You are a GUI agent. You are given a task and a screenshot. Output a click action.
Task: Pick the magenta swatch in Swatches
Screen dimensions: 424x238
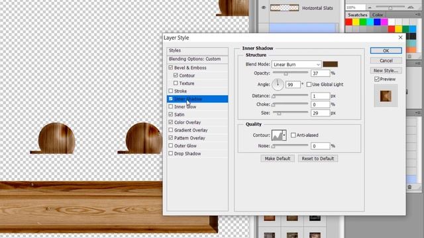coord(384,22)
